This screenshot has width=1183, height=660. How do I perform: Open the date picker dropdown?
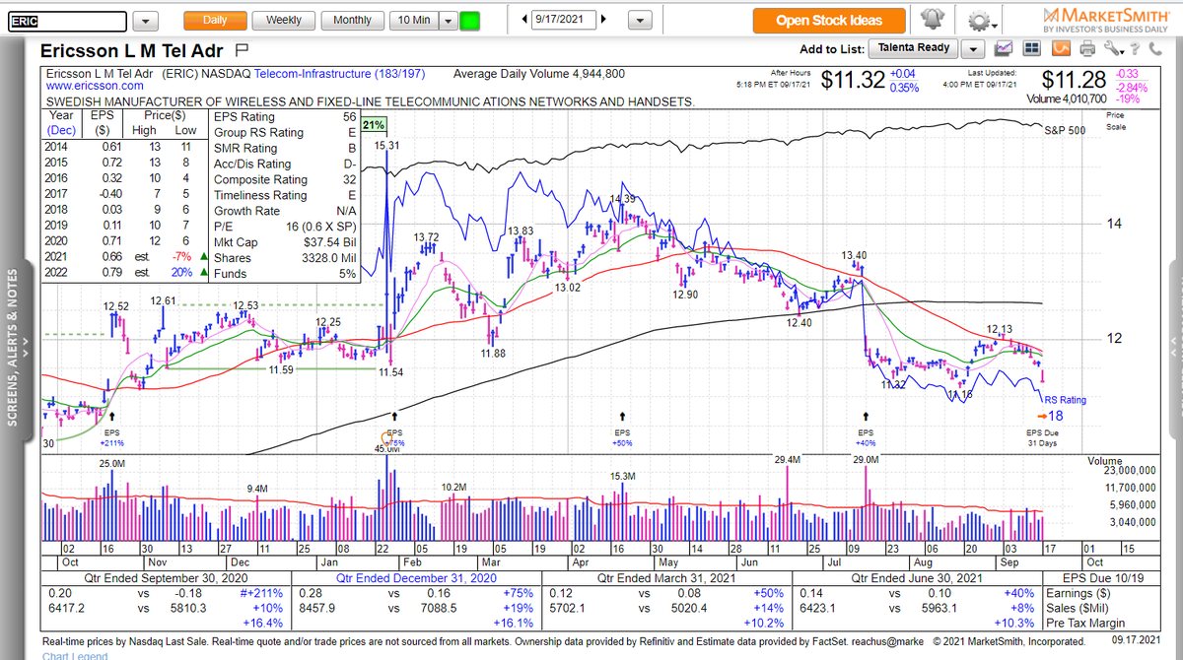point(639,21)
